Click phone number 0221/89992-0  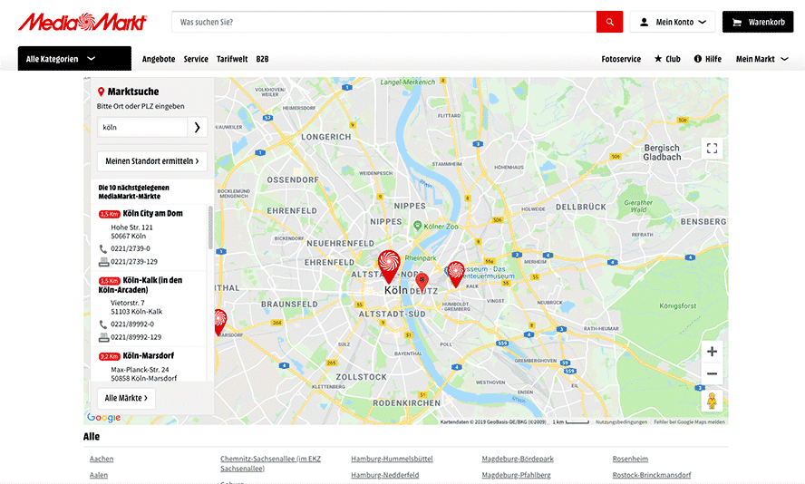pyautogui.click(x=132, y=324)
